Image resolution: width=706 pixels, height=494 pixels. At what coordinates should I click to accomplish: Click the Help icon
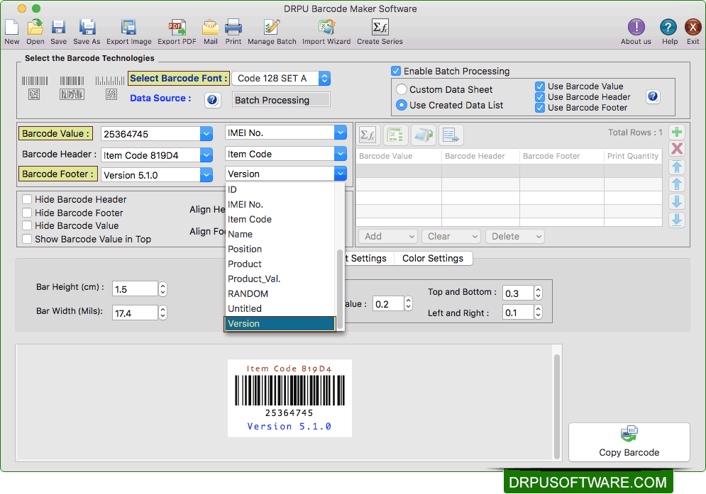coord(668,28)
